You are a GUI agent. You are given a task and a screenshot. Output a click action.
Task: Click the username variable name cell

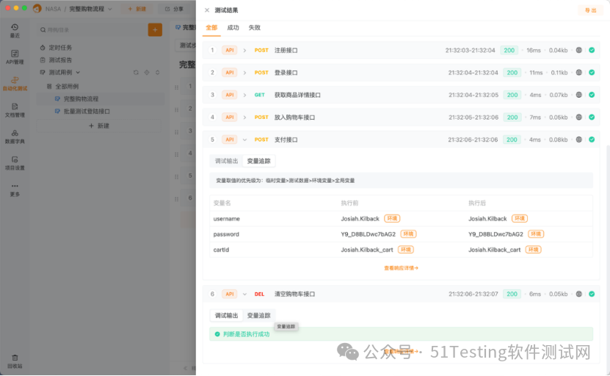coord(226,219)
